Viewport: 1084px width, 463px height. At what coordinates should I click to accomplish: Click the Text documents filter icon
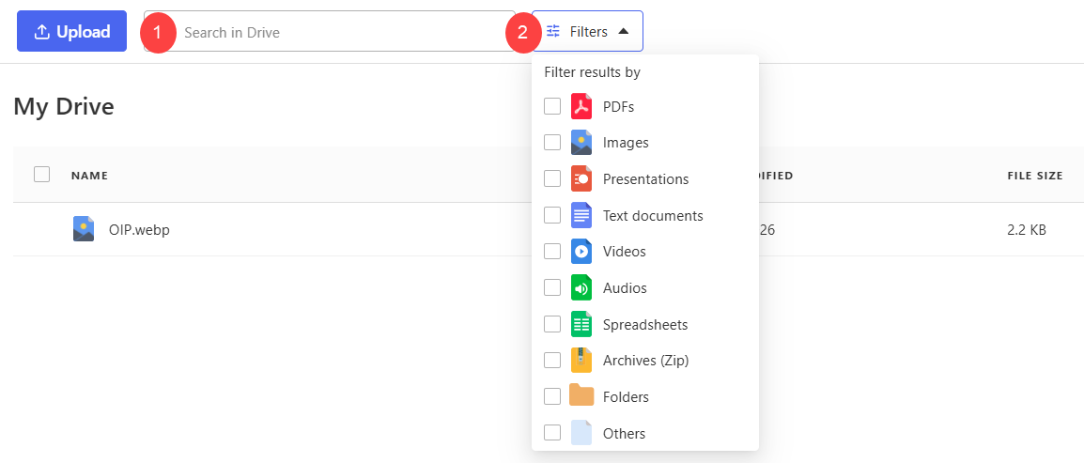581,216
